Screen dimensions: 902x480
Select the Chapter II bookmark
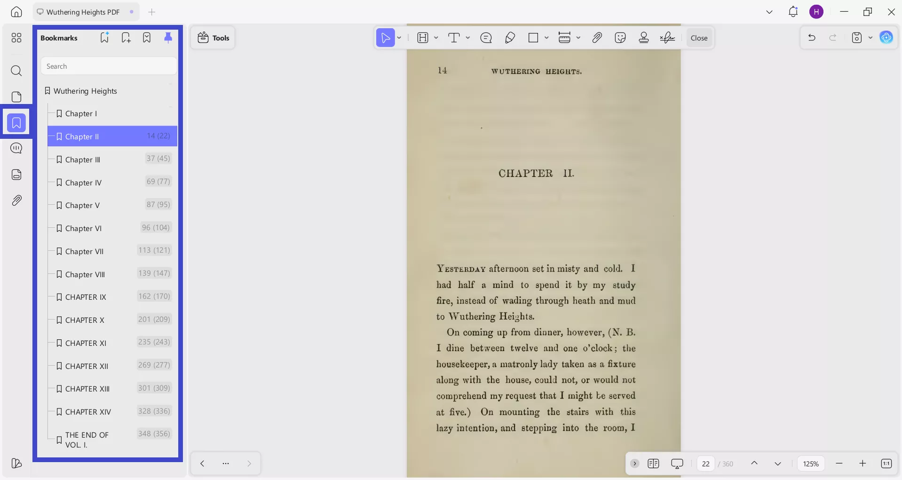coord(112,136)
